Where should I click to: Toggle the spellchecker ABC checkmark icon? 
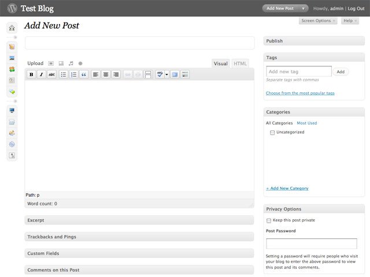click(x=160, y=74)
